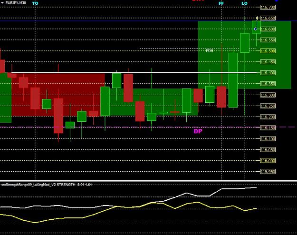Click the 116.150 price label
Image resolution: width=297 pixels, height=235 pixels.
point(268,128)
